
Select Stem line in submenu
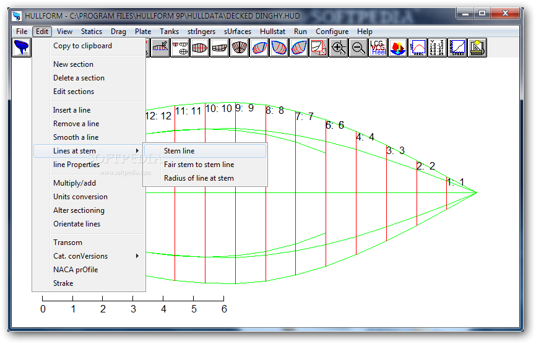pyautogui.click(x=205, y=151)
